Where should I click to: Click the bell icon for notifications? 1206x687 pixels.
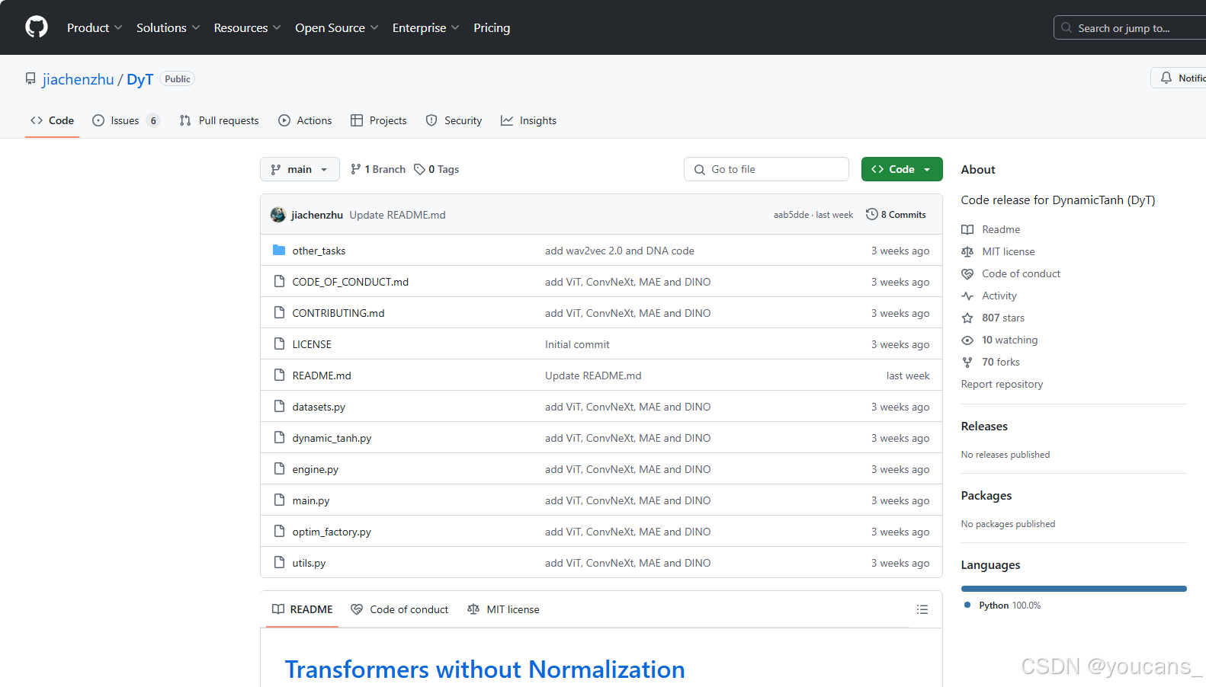point(1166,78)
